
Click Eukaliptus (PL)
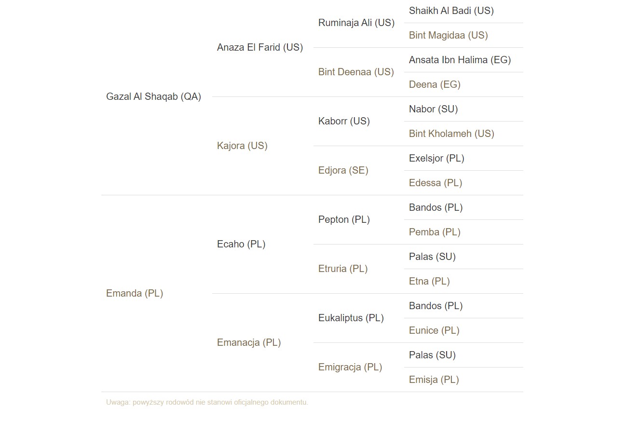pyautogui.click(x=351, y=318)
